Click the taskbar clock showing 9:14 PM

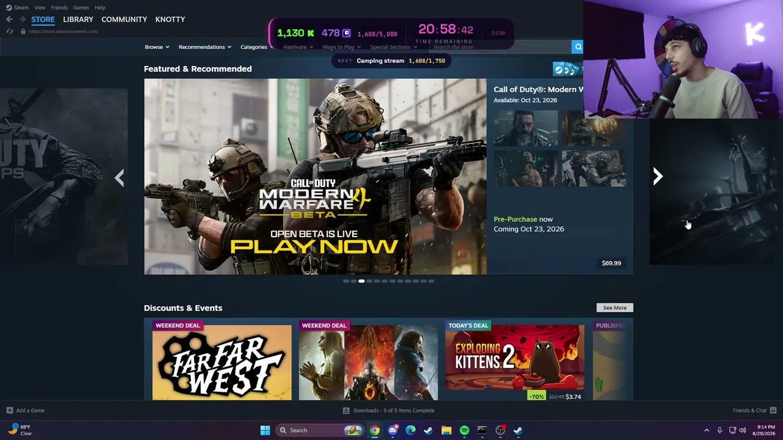tap(765, 430)
